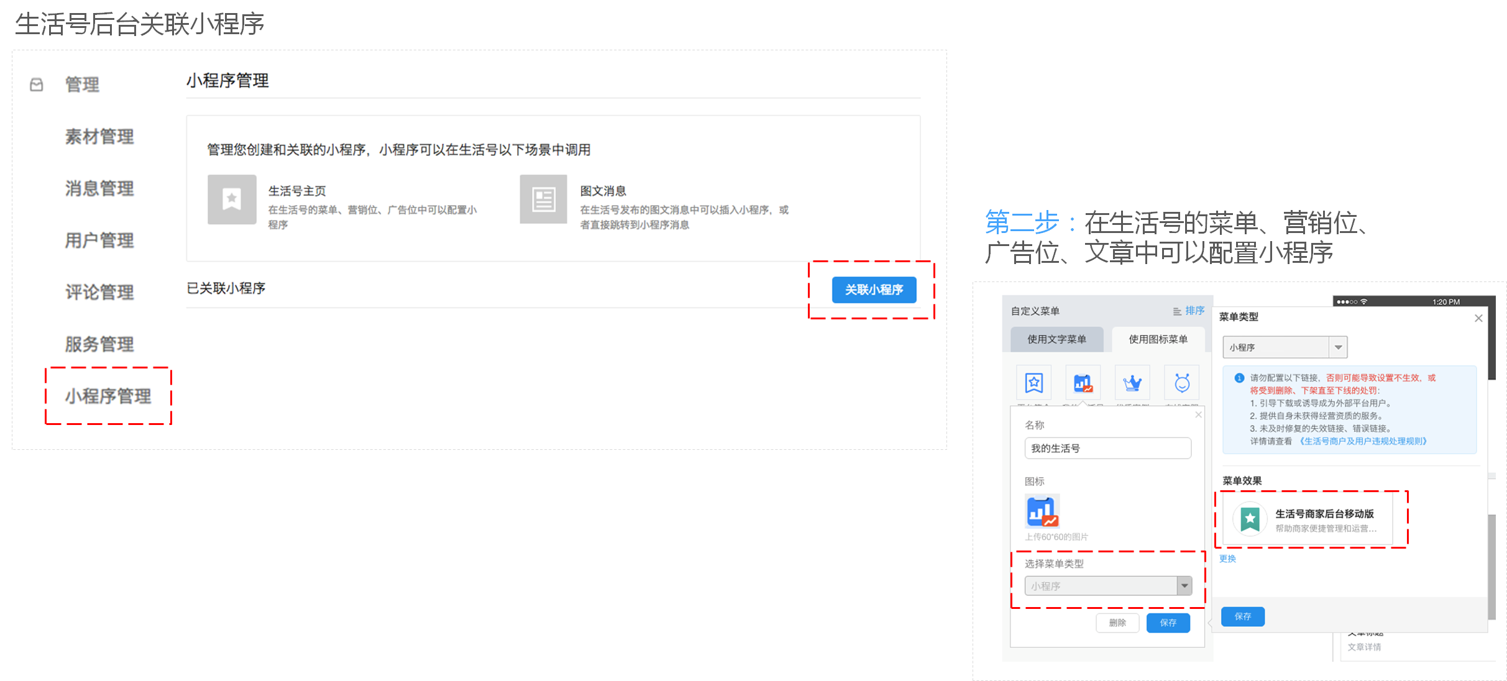Open 小程序管理 in the sidebar
1507x681 pixels.
pos(108,396)
